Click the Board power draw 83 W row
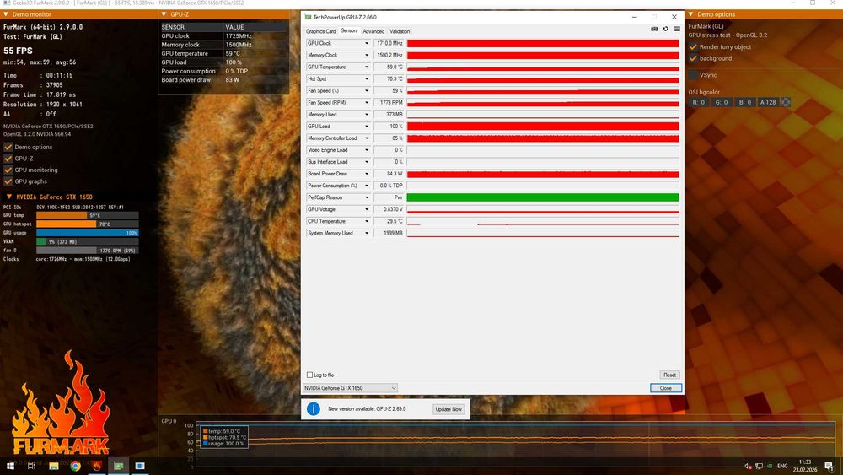This screenshot has width=843, height=475. (x=223, y=79)
